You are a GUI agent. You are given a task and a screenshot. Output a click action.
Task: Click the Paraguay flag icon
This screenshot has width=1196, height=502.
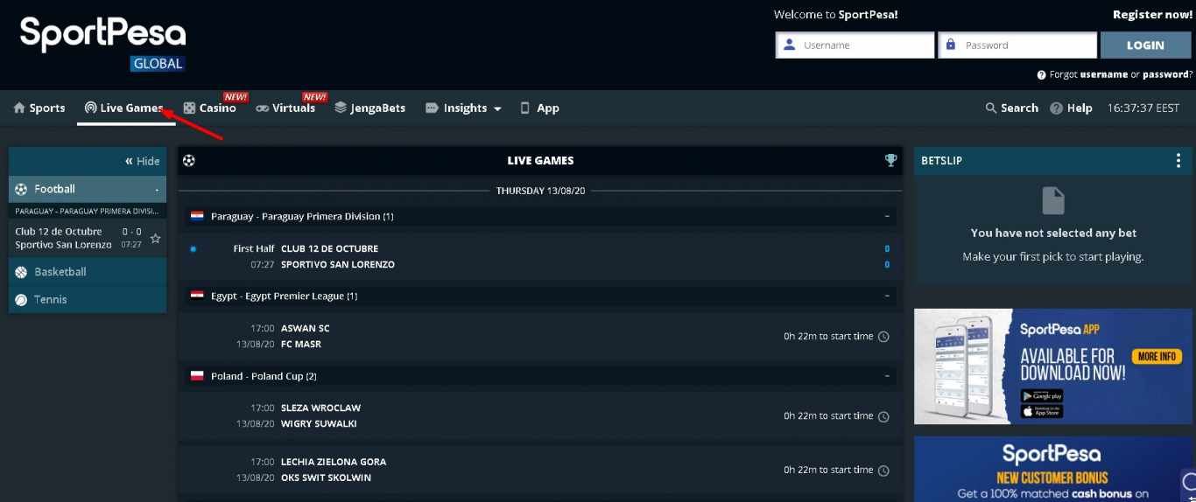(197, 216)
